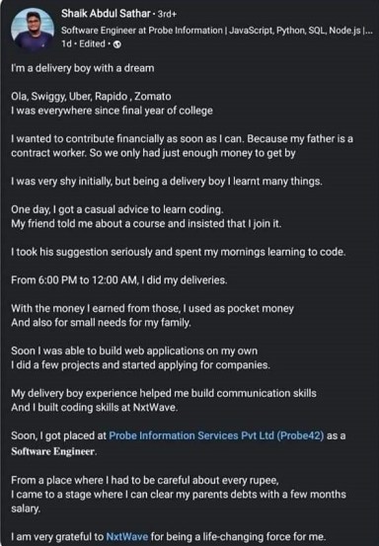
Task: Click the Ola, Swiggy, Uber, Rapido, Zomato line
Action: (x=91, y=97)
